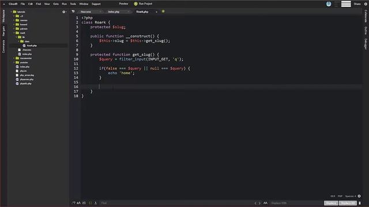Screen dimensions: 369x207
Task: Toggle match case aA option
Action: [78, 203]
